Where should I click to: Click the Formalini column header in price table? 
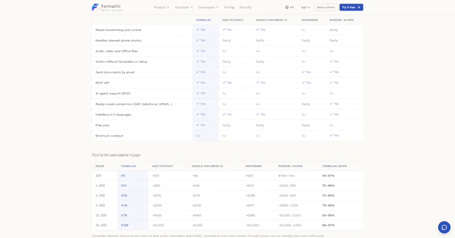(x=129, y=166)
